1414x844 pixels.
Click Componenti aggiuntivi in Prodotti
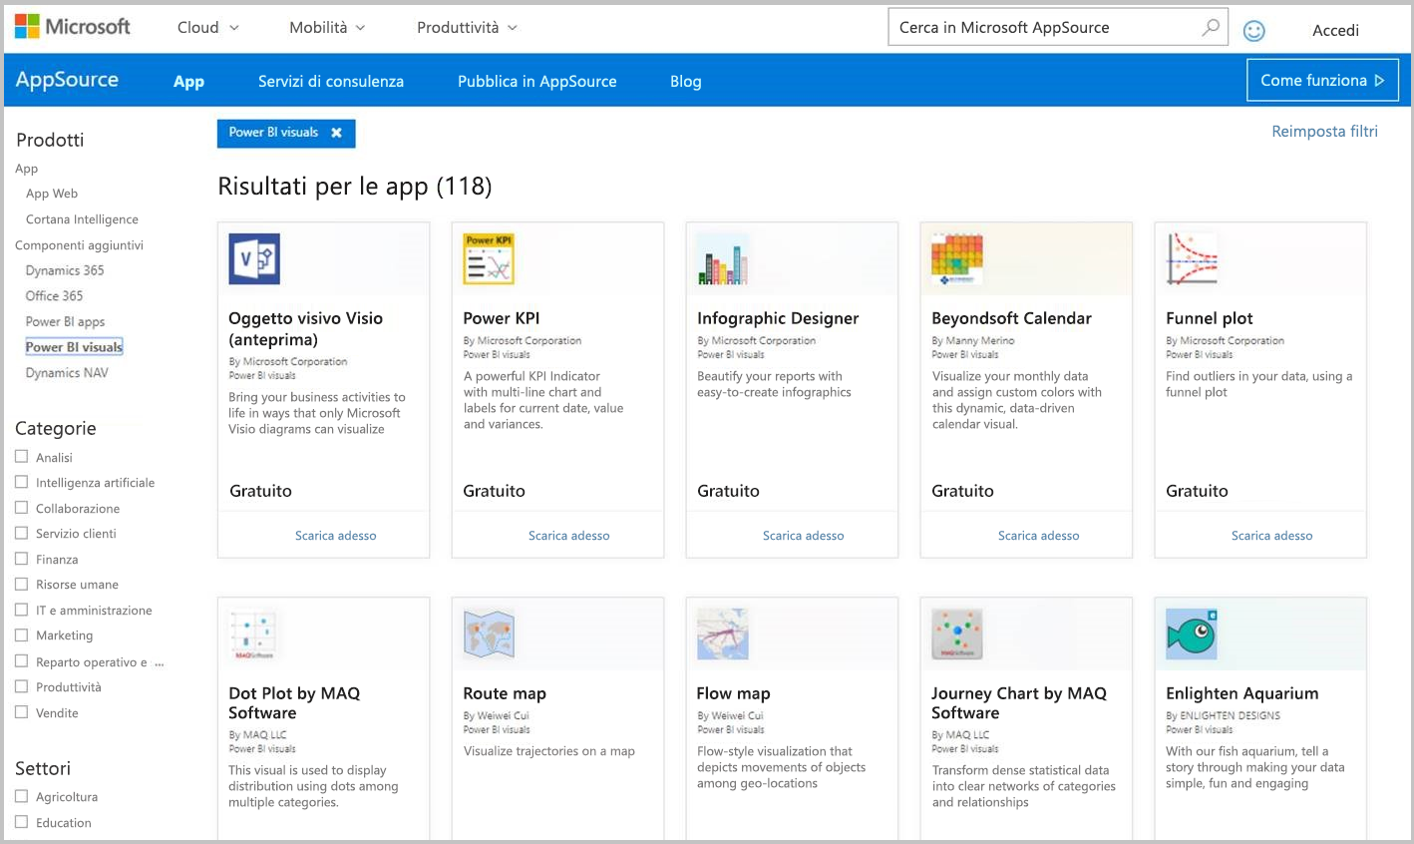(x=79, y=244)
